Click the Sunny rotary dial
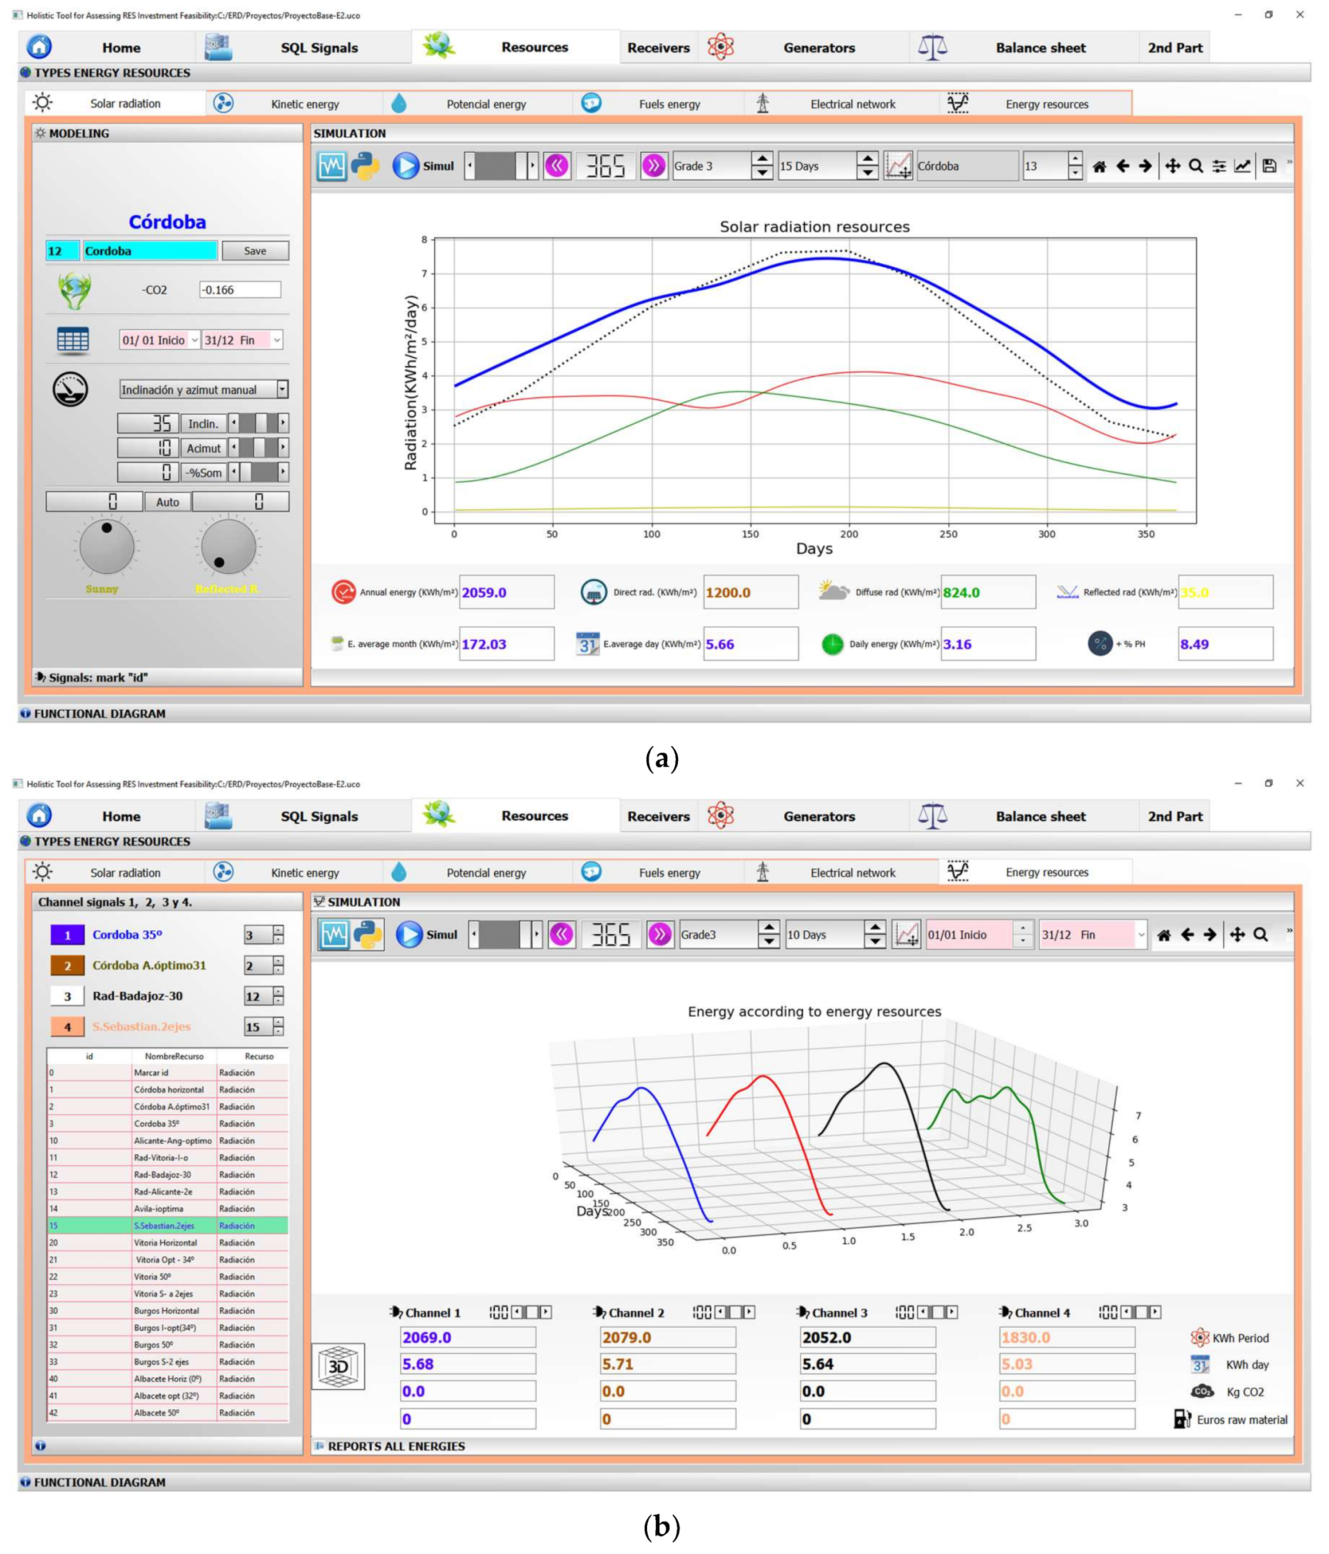 pos(107,547)
